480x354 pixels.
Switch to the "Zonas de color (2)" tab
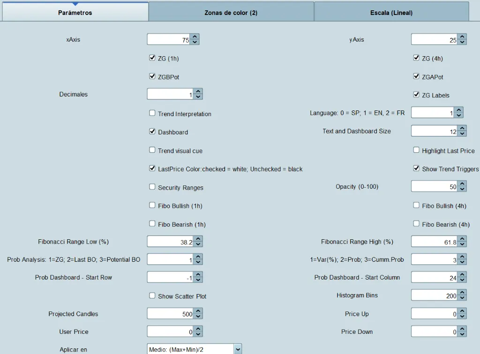point(231,12)
